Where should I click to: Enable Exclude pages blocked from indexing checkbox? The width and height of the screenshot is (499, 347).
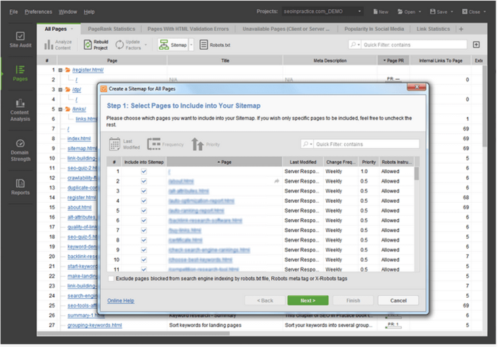(110, 279)
